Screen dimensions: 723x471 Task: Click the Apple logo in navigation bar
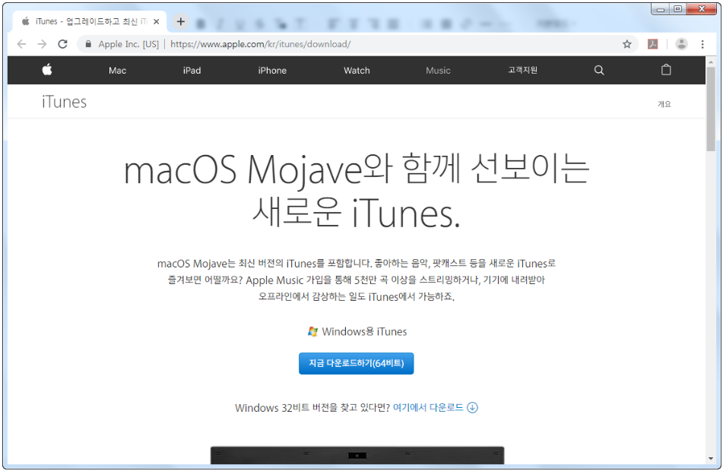coord(47,70)
